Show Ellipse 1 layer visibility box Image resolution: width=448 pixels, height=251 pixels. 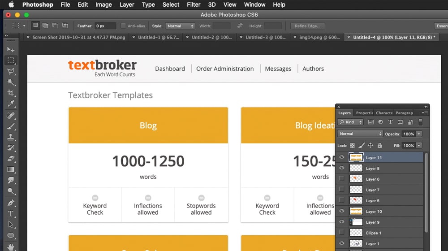pos(341,233)
